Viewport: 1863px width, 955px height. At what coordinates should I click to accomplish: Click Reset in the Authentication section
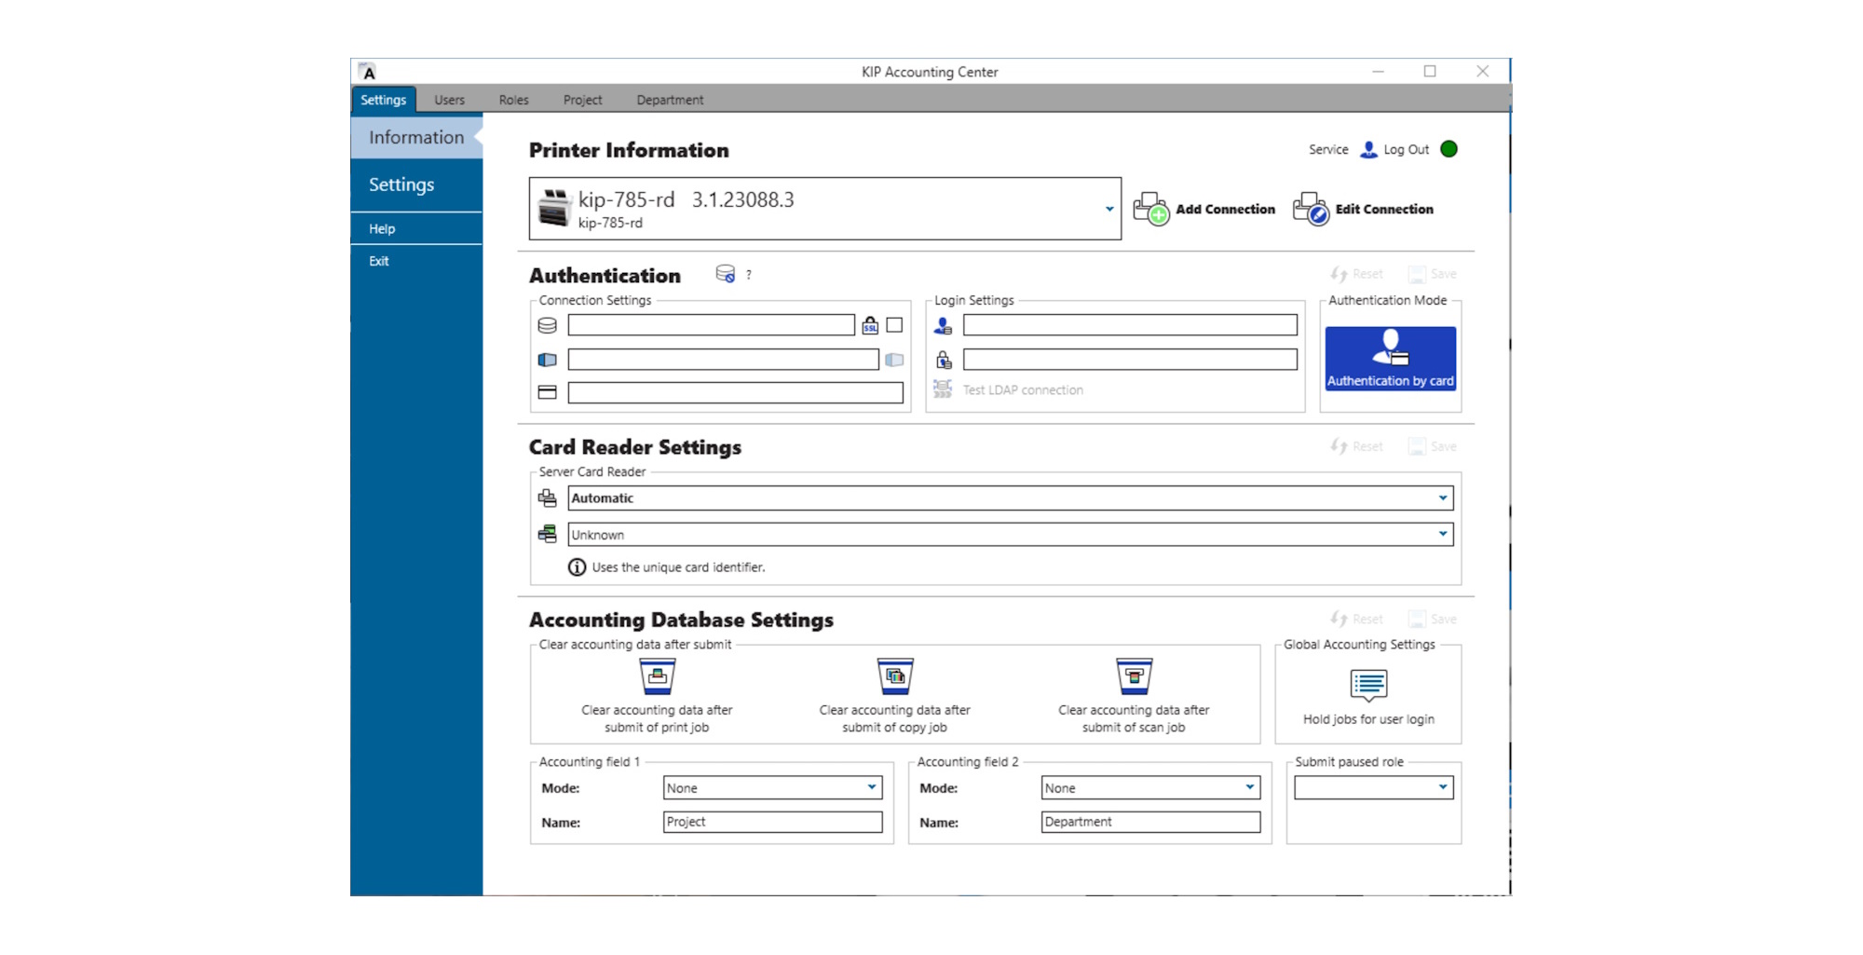1357,274
